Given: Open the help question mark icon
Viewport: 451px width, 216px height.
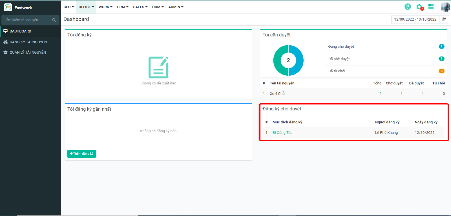Looking at the screenshot, I should tap(408, 7).
